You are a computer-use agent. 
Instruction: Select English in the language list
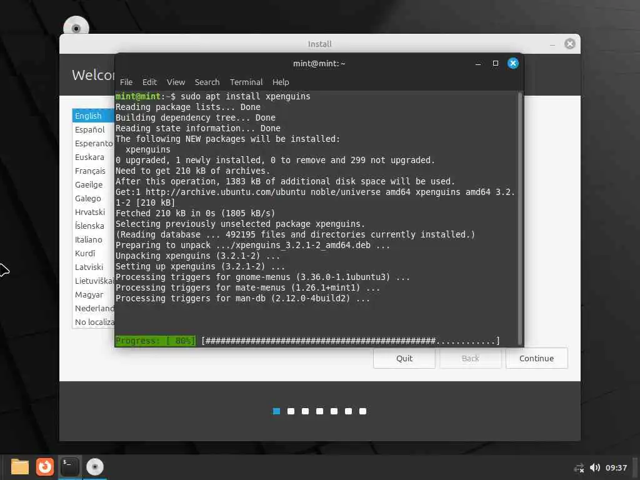(x=94, y=116)
